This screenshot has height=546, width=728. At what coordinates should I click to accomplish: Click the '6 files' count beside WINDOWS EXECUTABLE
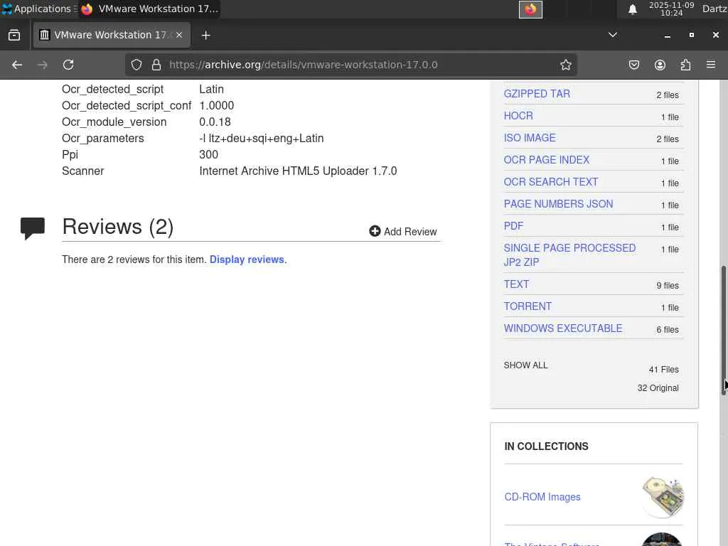tap(667, 330)
